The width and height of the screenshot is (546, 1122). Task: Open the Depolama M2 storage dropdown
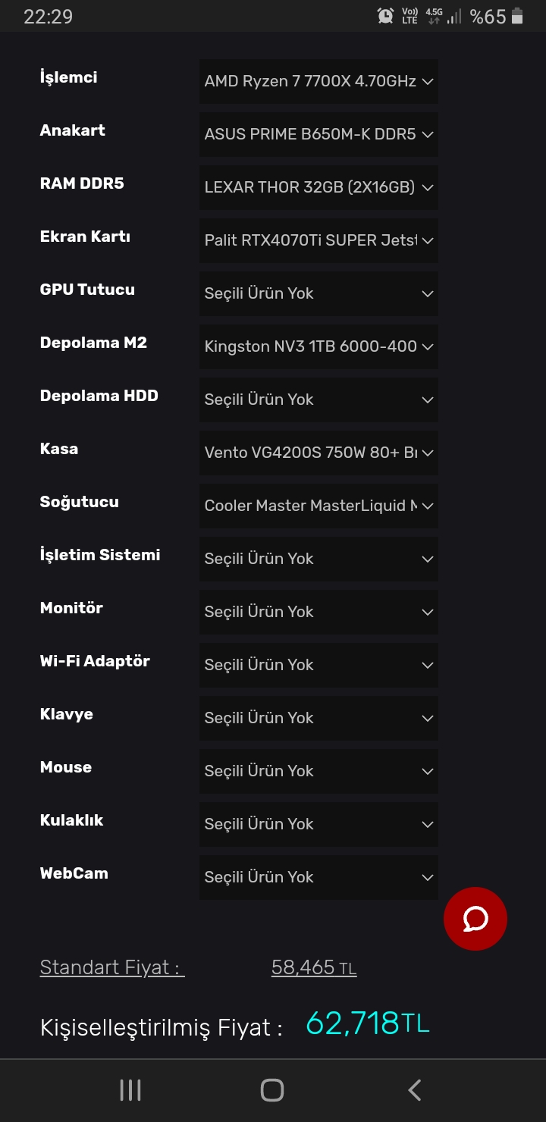point(318,346)
